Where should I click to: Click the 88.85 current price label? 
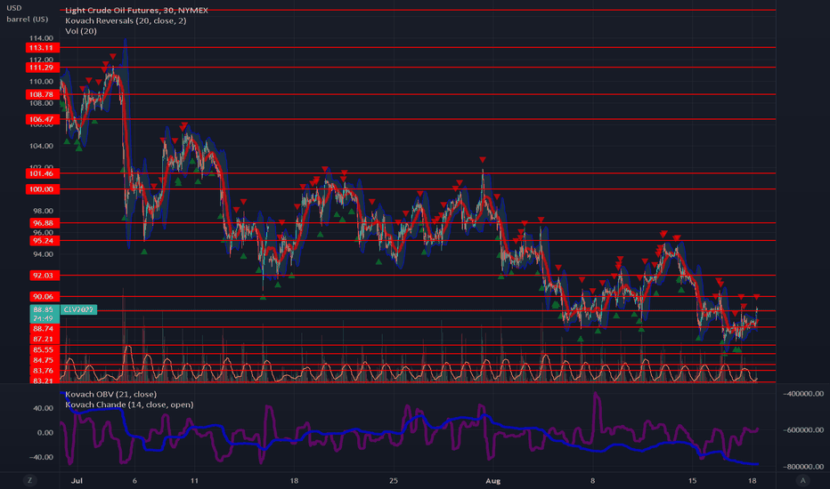(x=43, y=309)
